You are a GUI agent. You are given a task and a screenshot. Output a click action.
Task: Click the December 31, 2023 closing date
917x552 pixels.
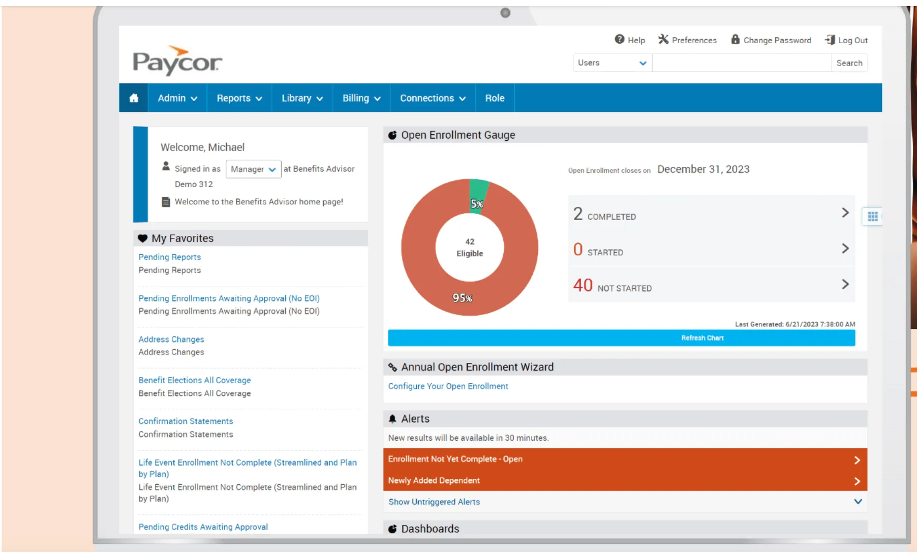(x=704, y=169)
